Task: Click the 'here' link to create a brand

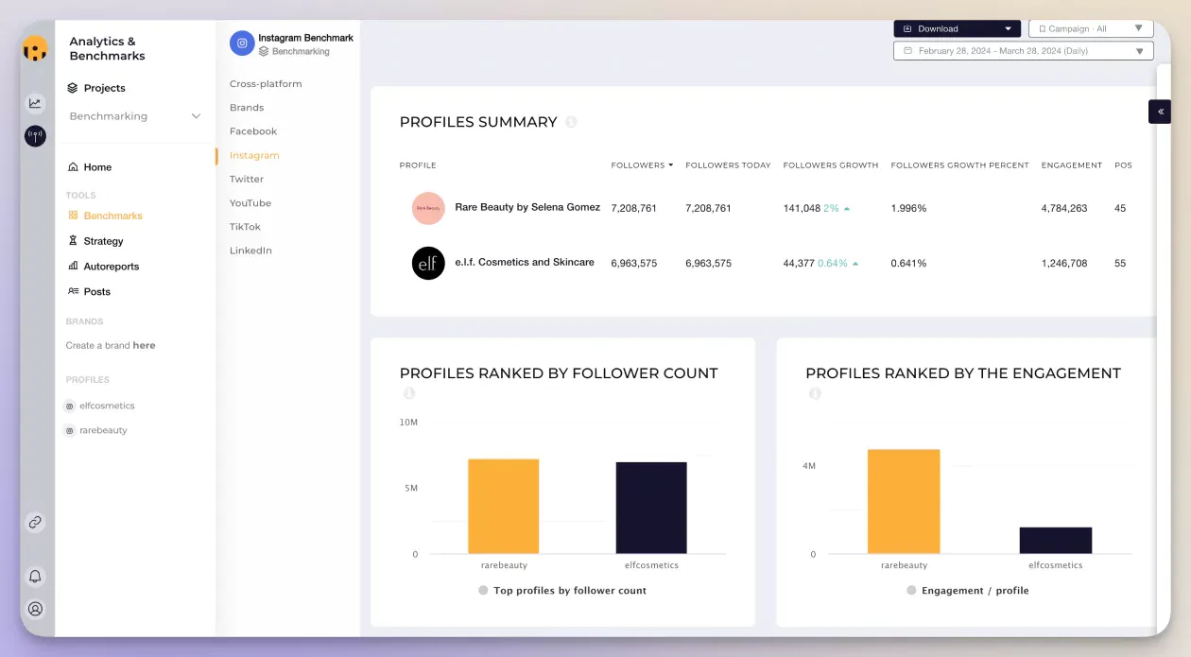Action: point(144,345)
